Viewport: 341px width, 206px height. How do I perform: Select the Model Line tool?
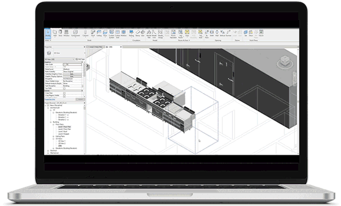[154, 34]
